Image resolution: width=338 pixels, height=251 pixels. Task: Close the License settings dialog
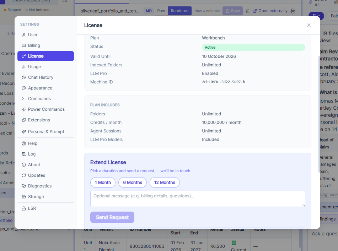(309, 25)
